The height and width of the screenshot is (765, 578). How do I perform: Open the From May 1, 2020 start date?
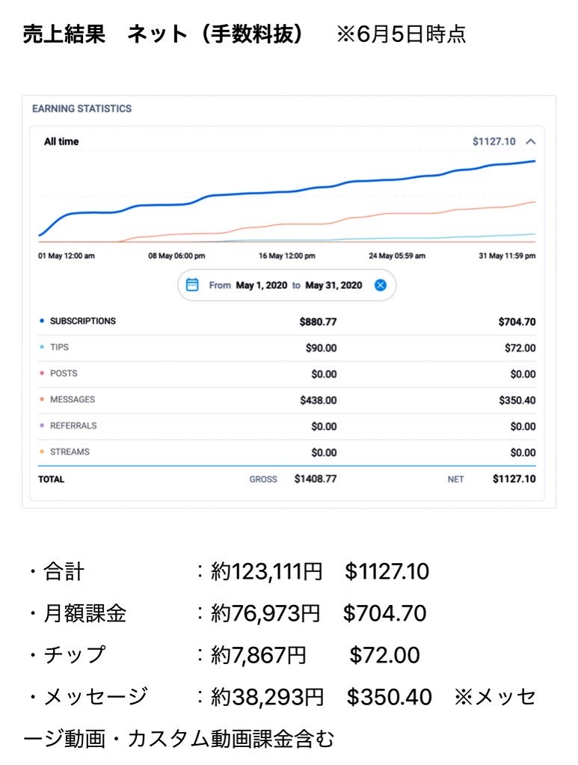(x=248, y=286)
